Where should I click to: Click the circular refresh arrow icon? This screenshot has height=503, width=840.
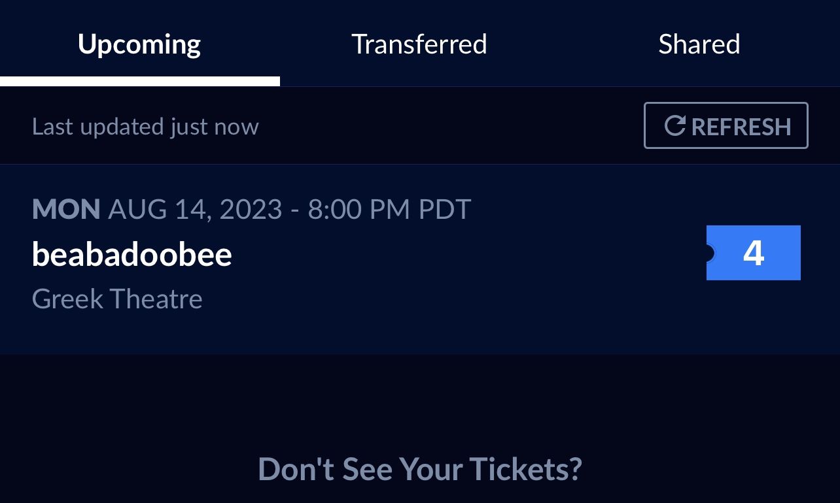[x=674, y=125]
